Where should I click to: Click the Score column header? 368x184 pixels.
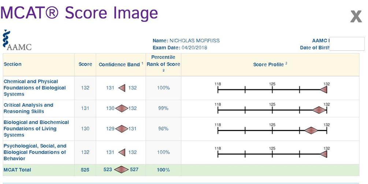pyautogui.click(x=85, y=64)
